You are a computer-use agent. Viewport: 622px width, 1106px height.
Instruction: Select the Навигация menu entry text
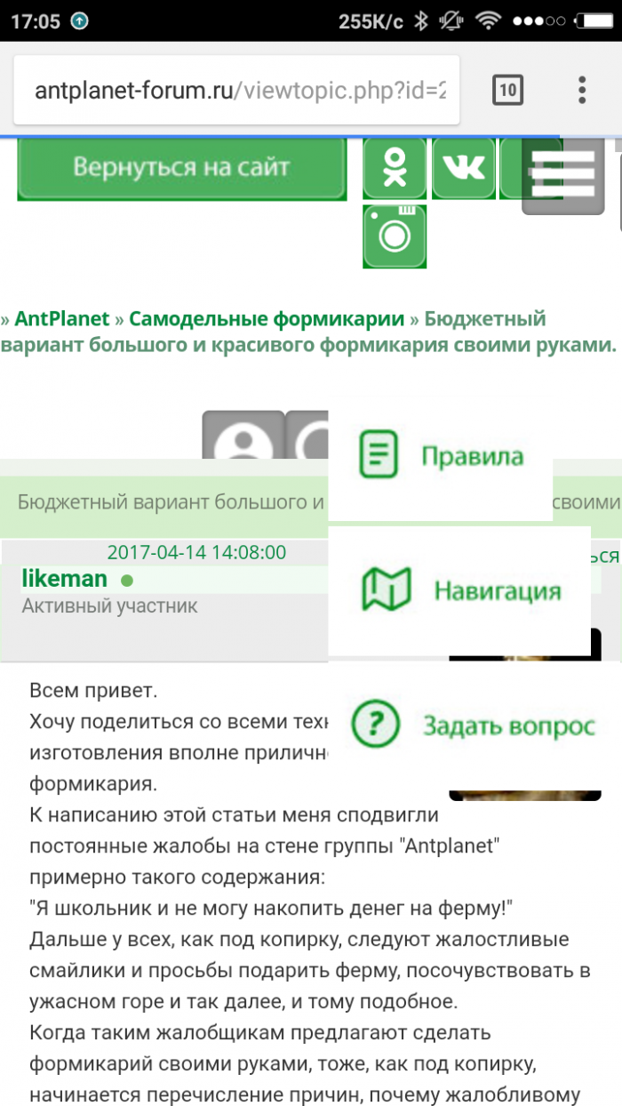pos(497,590)
